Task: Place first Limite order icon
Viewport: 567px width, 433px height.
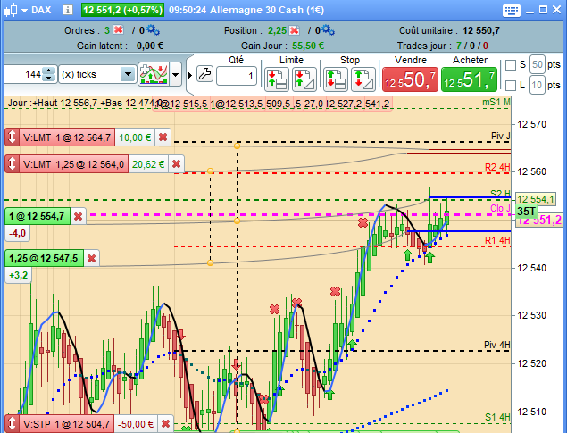Action: [x=277, y=79]
